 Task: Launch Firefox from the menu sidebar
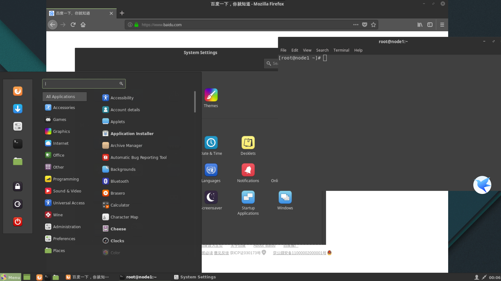tap(18, 91)
